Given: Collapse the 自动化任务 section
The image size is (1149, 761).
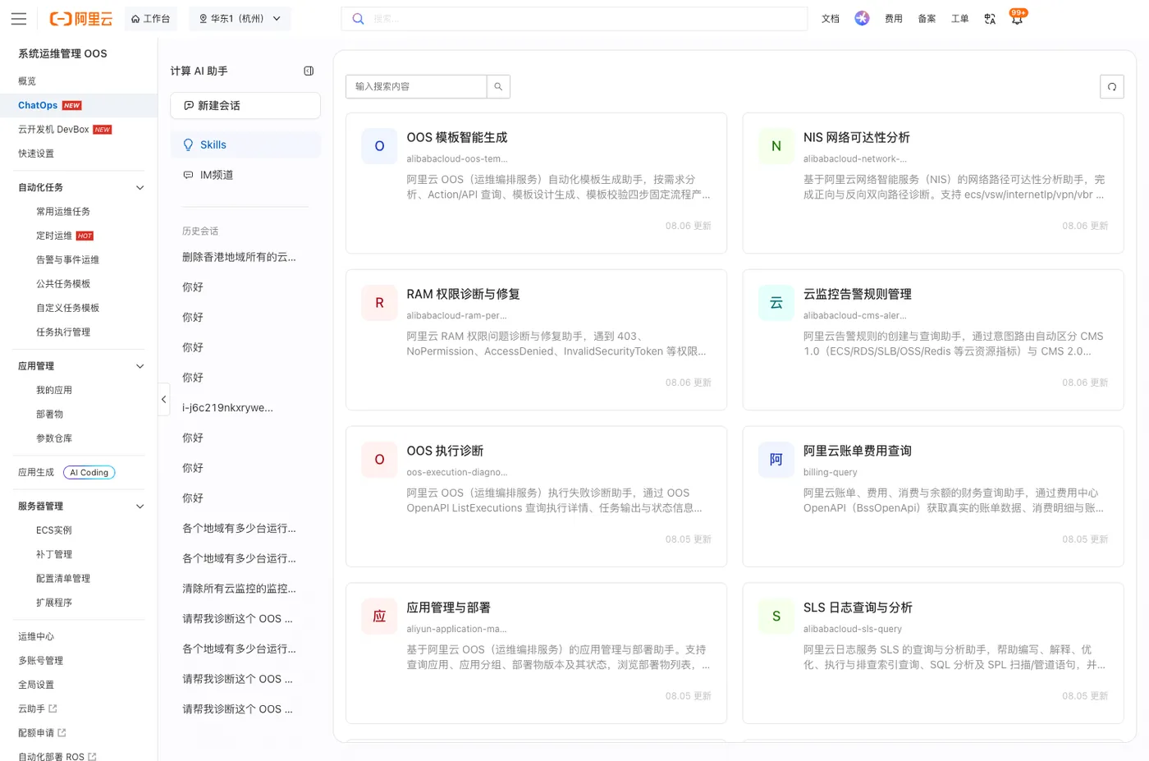Looking at the screenshot, I should point(140,188).
